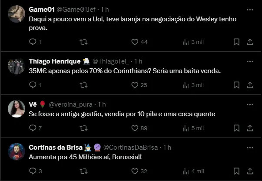This screenshot has width=262, height=181.
Task: Repost Thiago Henrique's tweet
Action: (84, 85)
